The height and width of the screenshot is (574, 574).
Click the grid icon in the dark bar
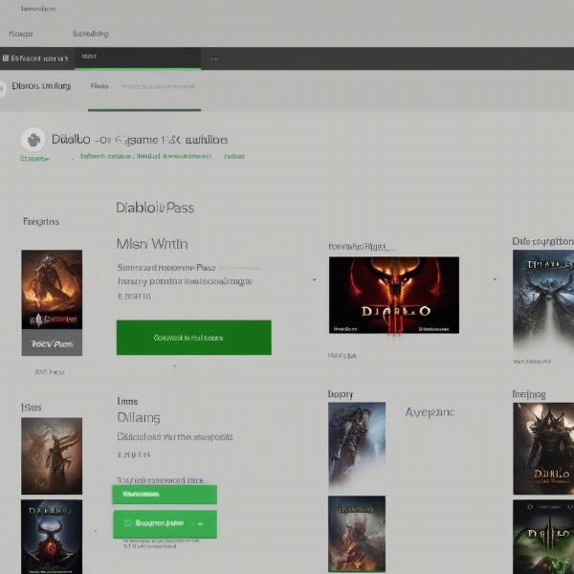6,58
